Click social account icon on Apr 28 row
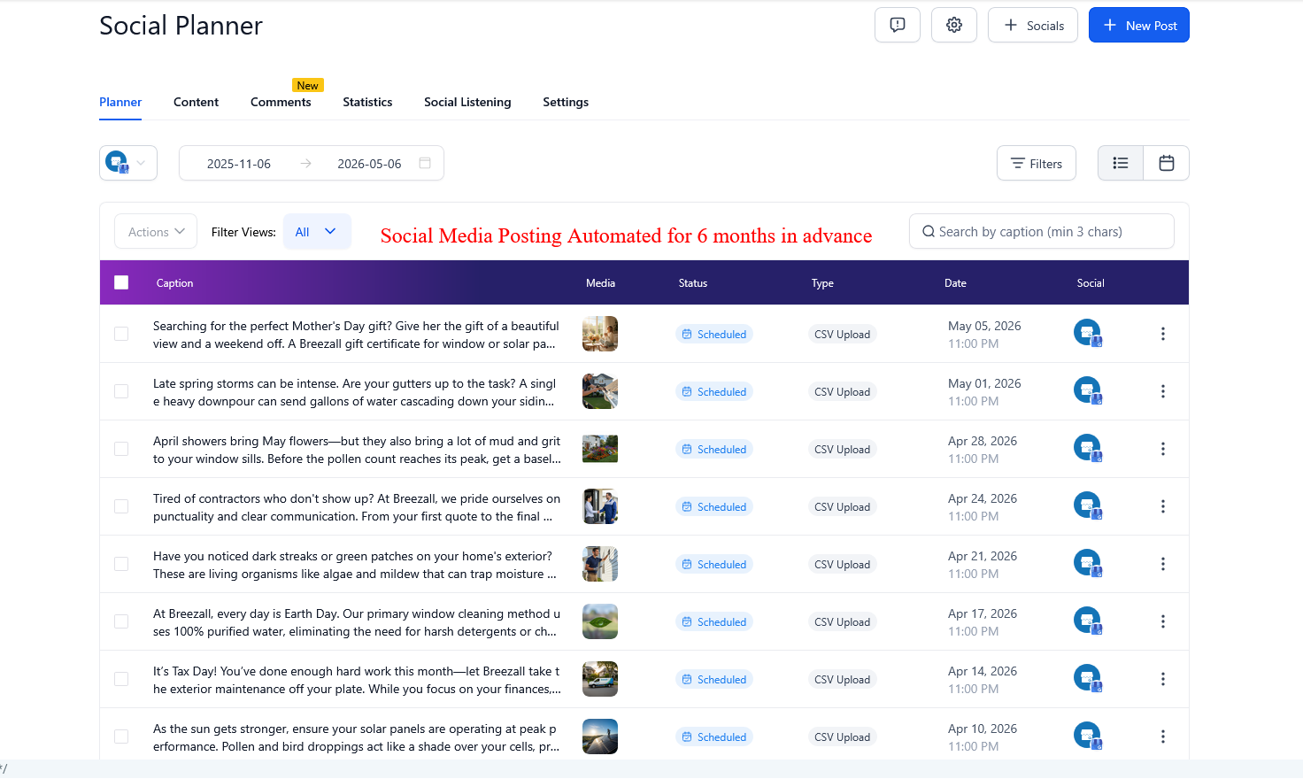 tap(1088, 448)
